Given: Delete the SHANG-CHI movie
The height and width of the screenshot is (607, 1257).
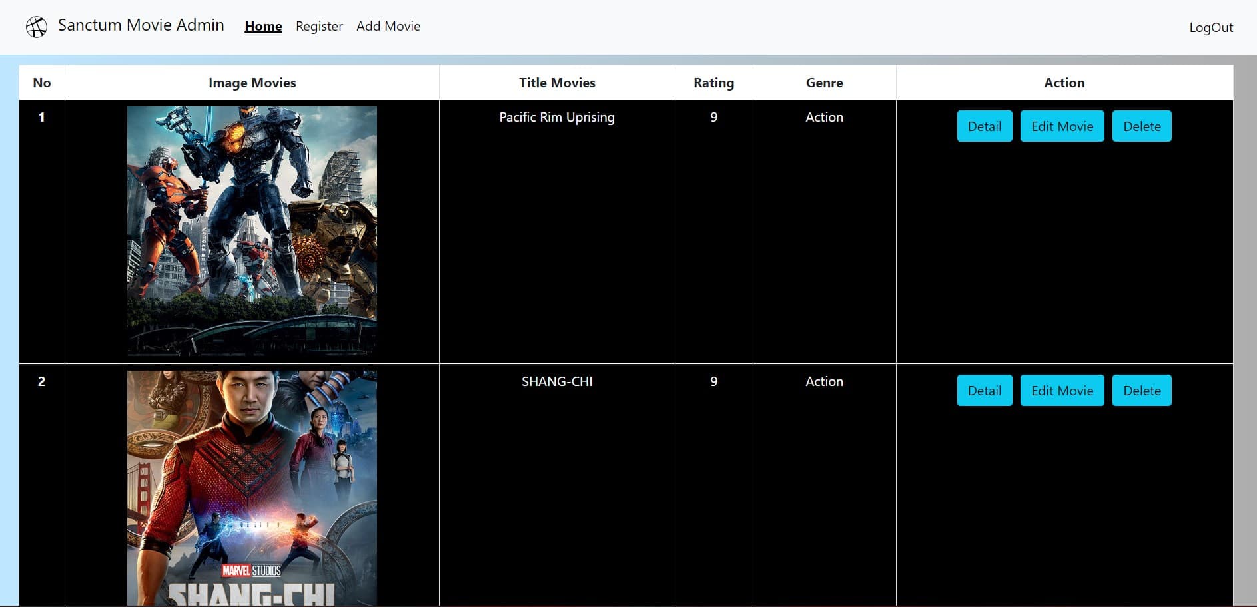Looking at the screenshot, I should tap(1142, 391).
